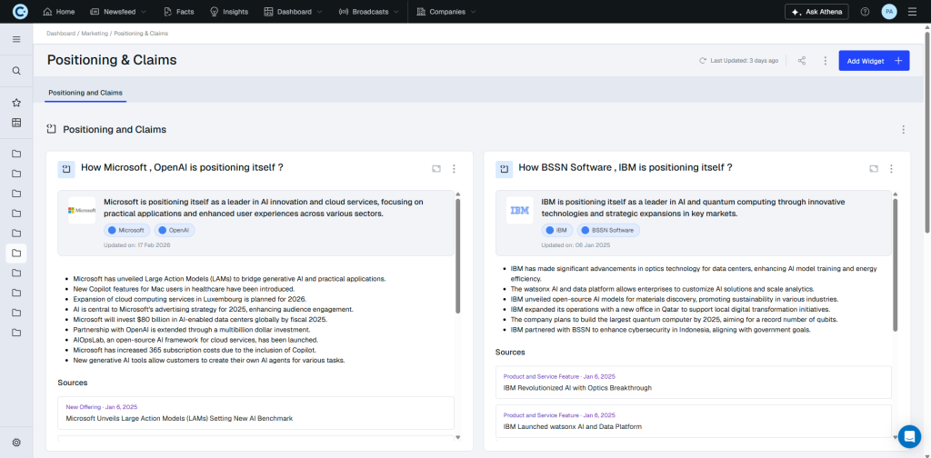The width and height of the screenshot is (931, 458).
Task: Toggle the left sidebar menu icon
Action: tap(16, 39)
